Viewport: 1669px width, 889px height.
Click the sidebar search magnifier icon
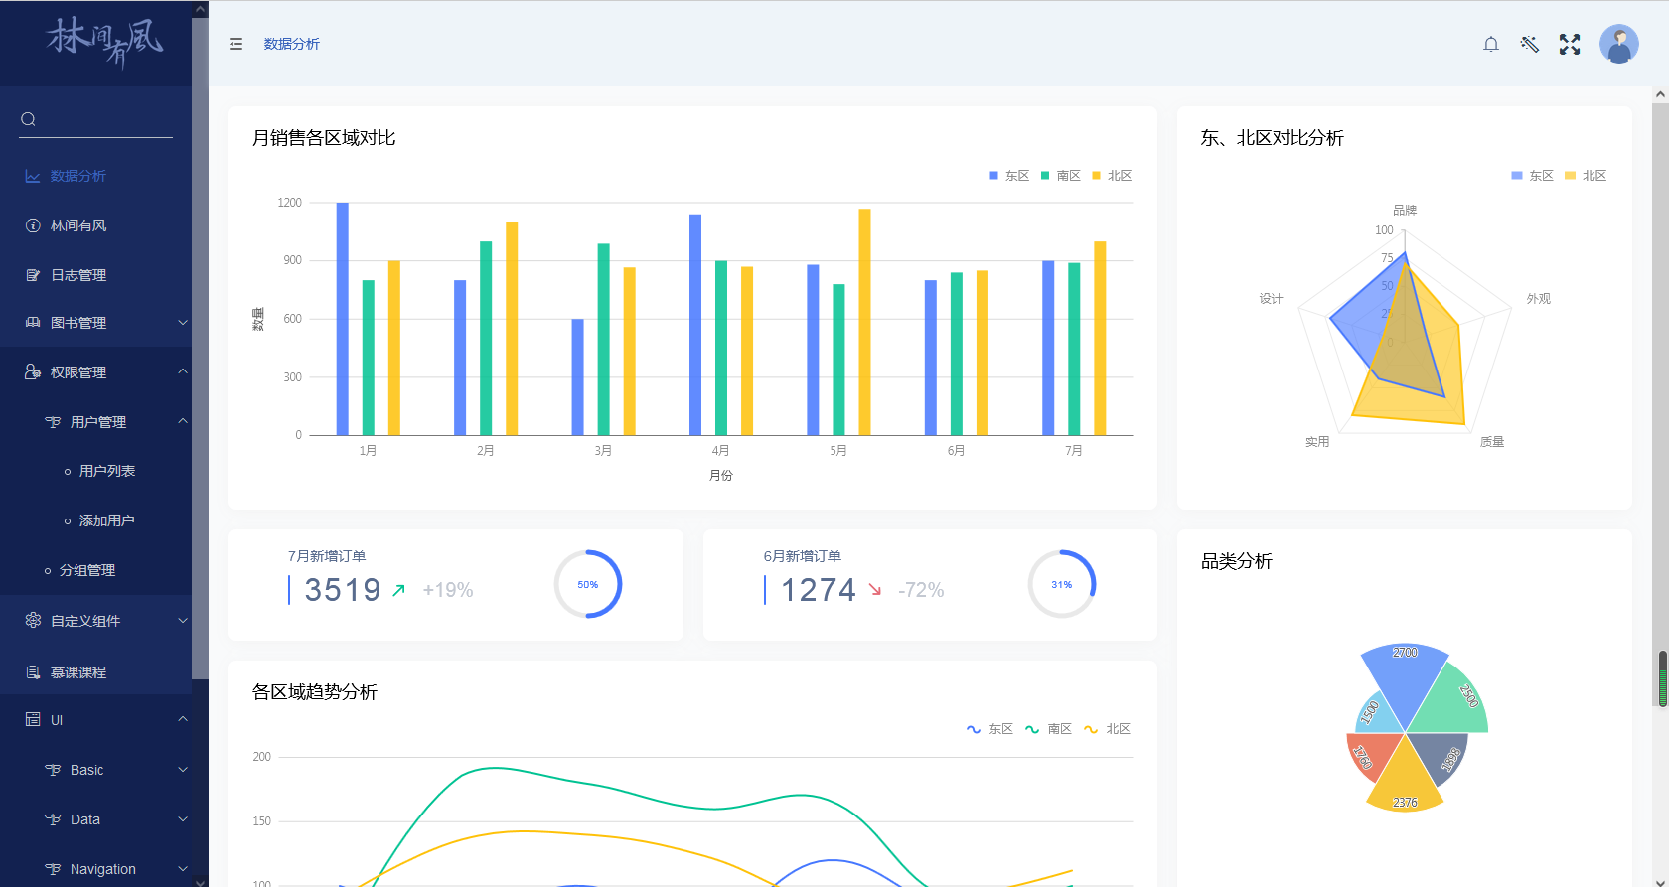click(x=28, y=119)
